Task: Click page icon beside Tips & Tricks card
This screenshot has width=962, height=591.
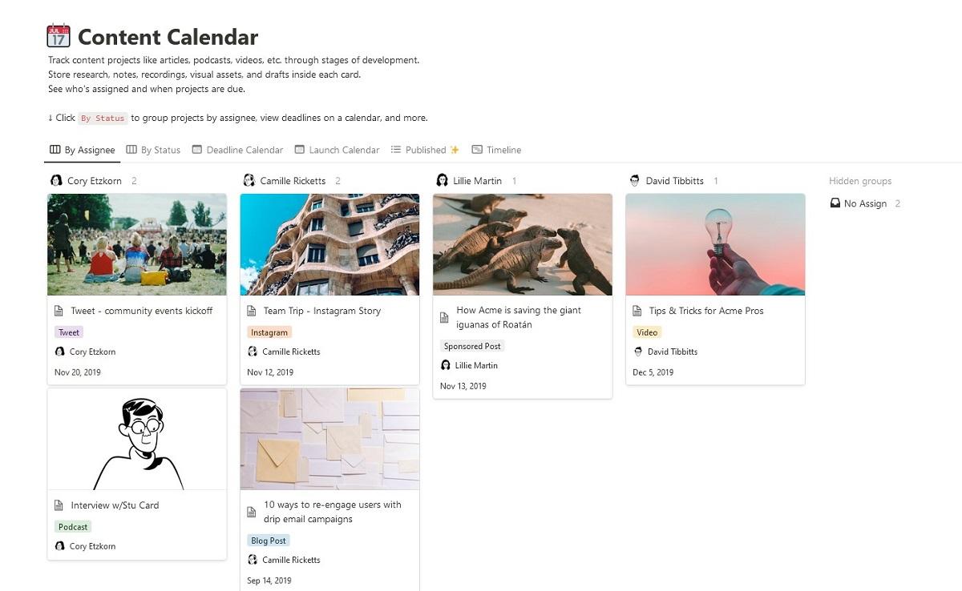Action: 637,311
